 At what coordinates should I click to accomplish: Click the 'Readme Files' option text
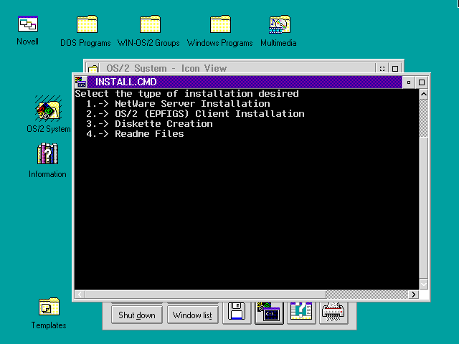pyautogui.click(x=149, y=134)
